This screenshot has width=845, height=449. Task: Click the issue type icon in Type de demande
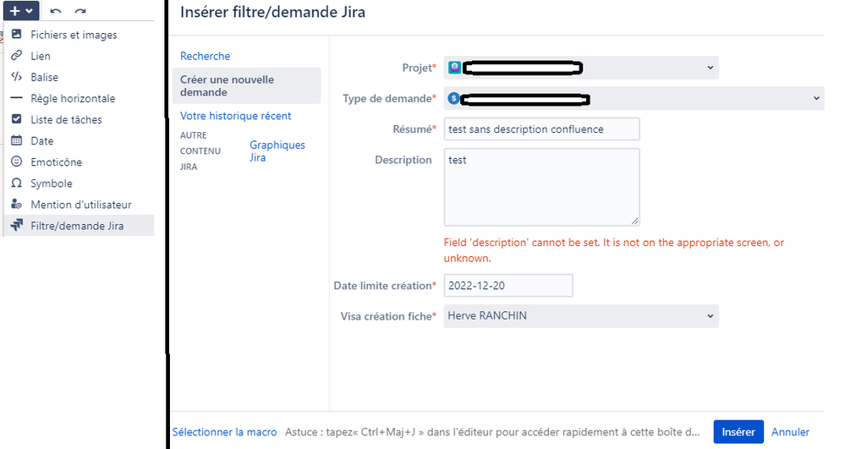coord(453,98)
